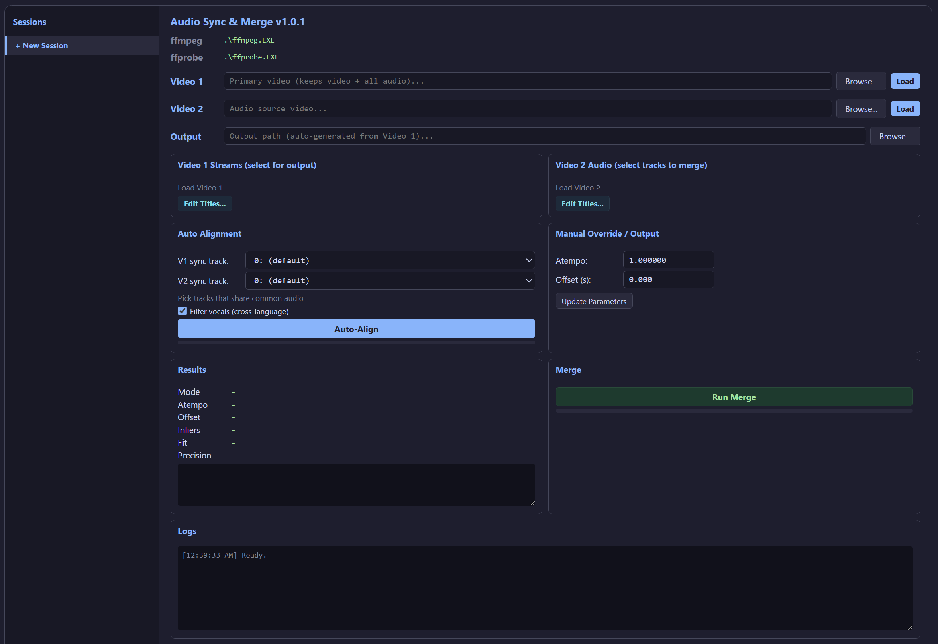
Task: Focus the Video 1 primary video field
Action: pyautogui.click(x=527, y=81)
